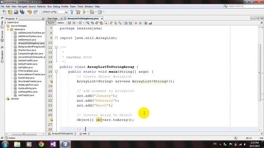Click the ArrayListToStringArray breadcrumb at bottom
Viewport: 264px width, 148px height.
(62, 134)
